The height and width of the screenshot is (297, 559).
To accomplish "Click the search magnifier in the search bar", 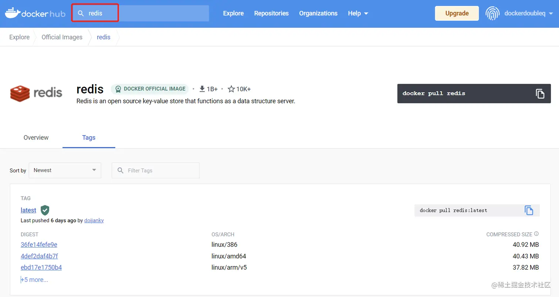I will click(81, 13).
